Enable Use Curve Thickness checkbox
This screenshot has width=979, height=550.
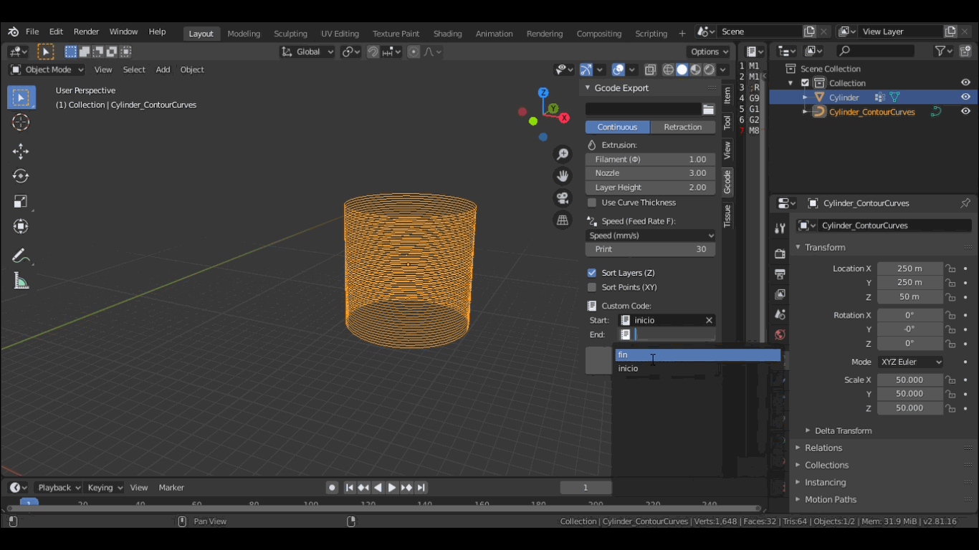(x=592, y=203)
